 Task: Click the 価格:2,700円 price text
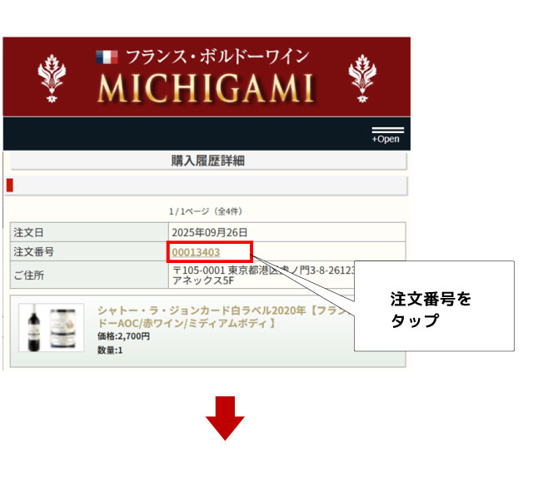(x=123, y=336)
